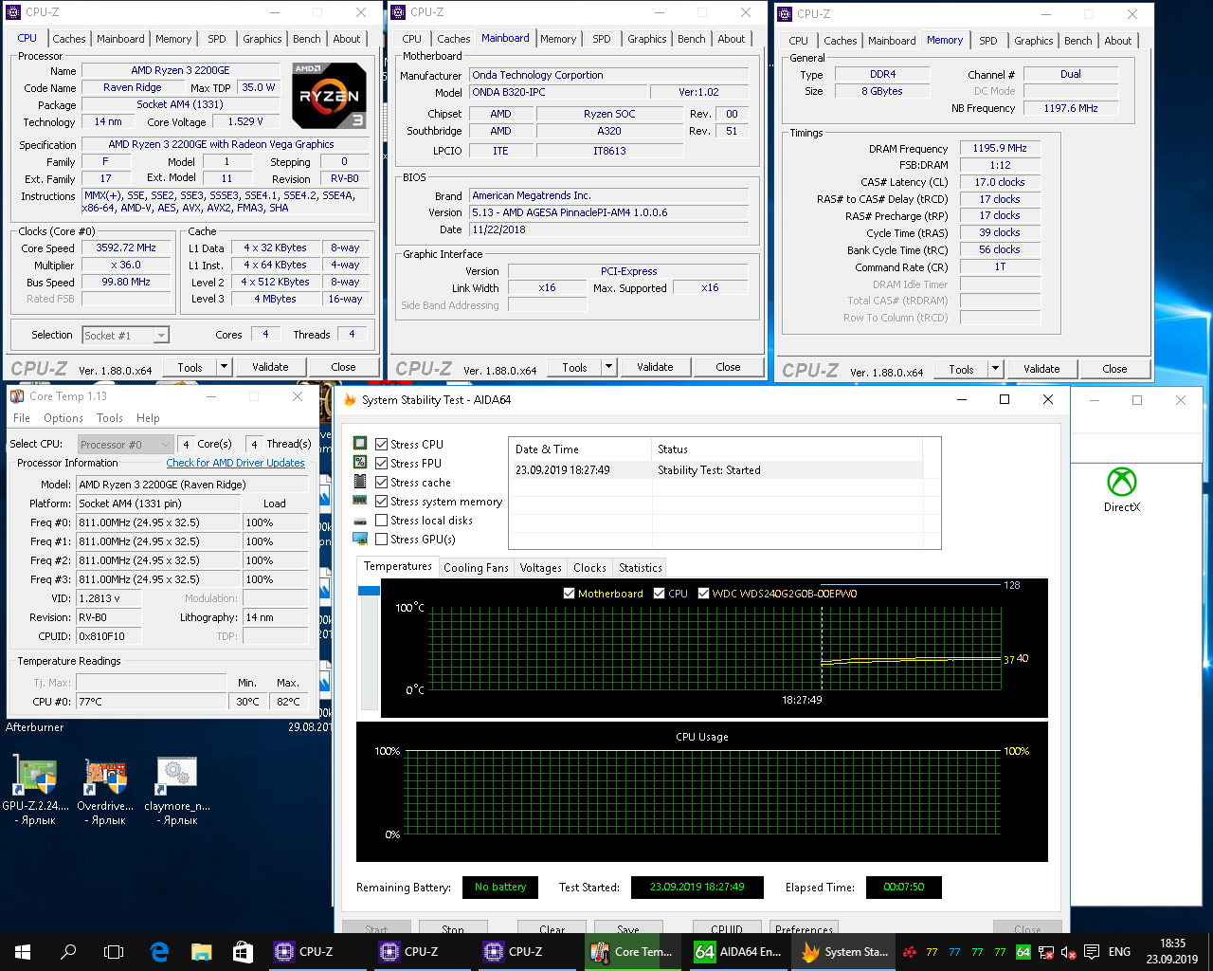Switch to AIDA64 Extreme on the taskbar
Viewport: 1213px width, 971px height.
click(736, 952)
